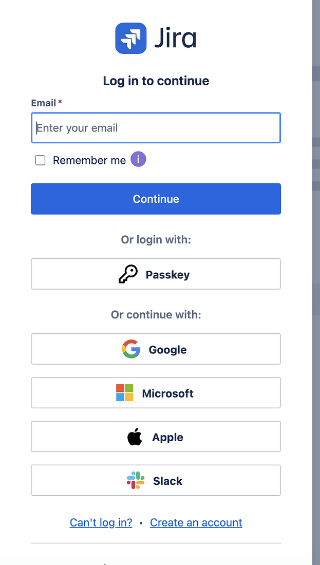Screen dimensions: 320x565
Task: Choose the Microsoft sign-in label
Action: (x=167, y=393)
